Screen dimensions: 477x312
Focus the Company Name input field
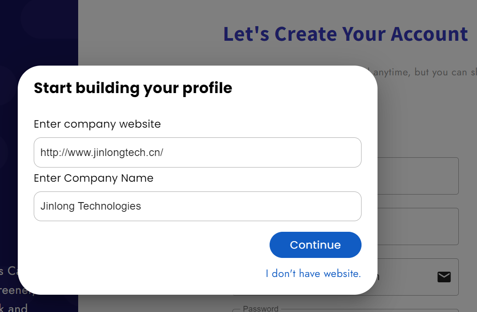pos(198,206)
